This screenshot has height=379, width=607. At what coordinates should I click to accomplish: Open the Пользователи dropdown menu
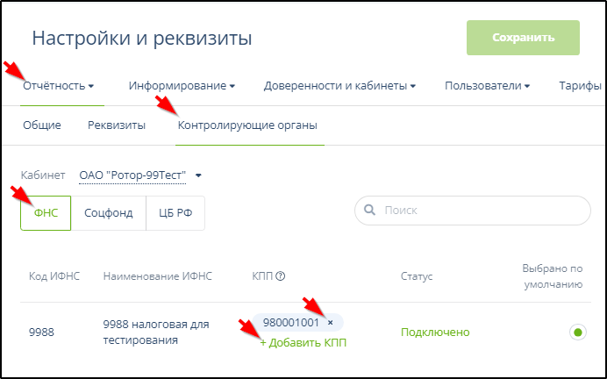click(488, 86)
